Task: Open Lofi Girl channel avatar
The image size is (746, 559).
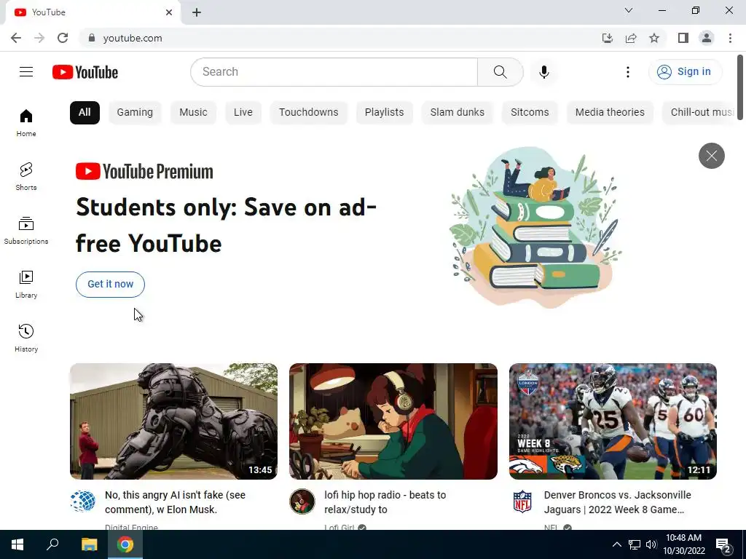Action: point(302,501)
